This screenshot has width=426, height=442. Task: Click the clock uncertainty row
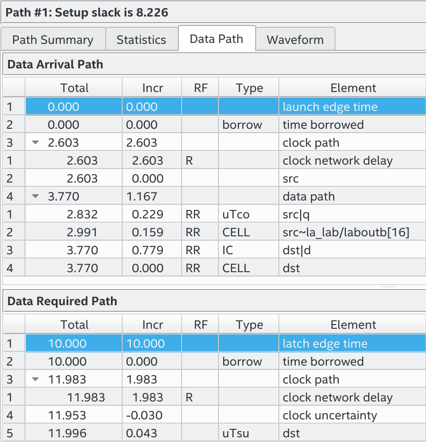click(330, 416)
